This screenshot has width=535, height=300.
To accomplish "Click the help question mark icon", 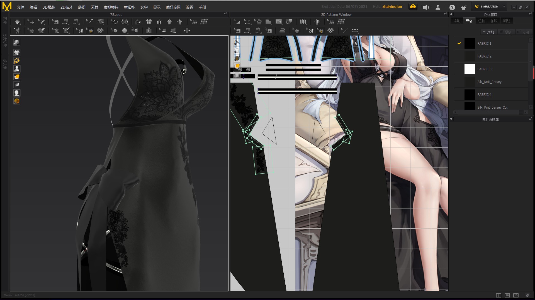I will pyautogui.click(x=452, y=7).
